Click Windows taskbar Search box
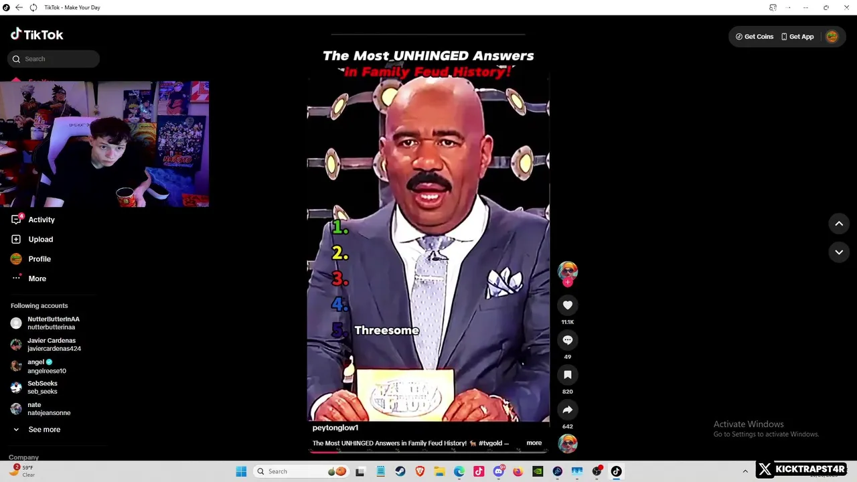The width and height of the screenshot is (857, 482). (301, 471)
